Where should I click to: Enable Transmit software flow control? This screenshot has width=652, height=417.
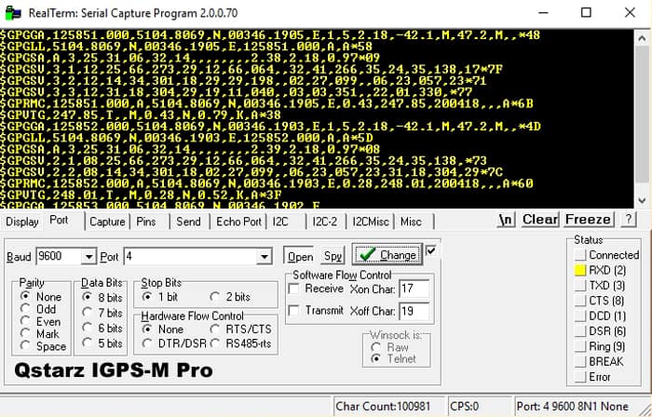tap(293, 310)
